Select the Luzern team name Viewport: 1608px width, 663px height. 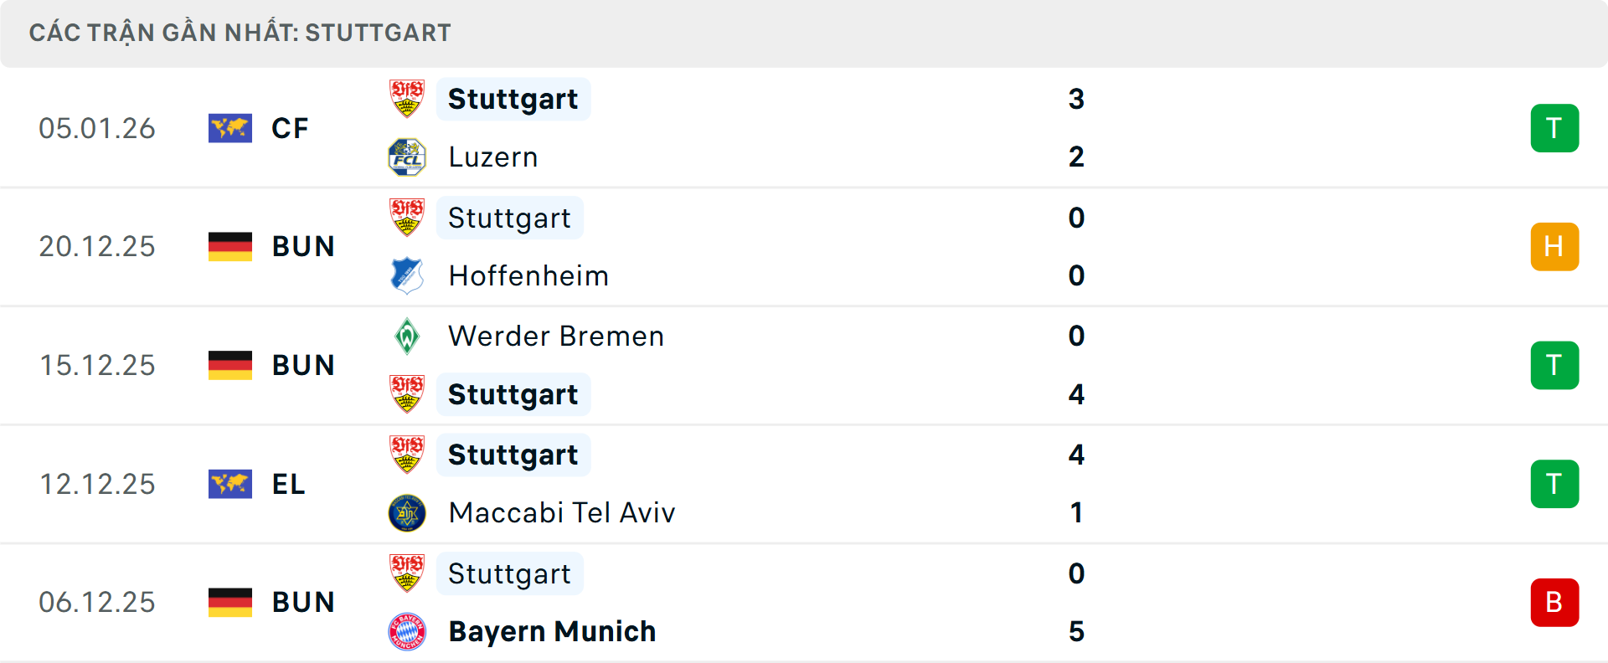pyautogui.click(x=493, y=157)
